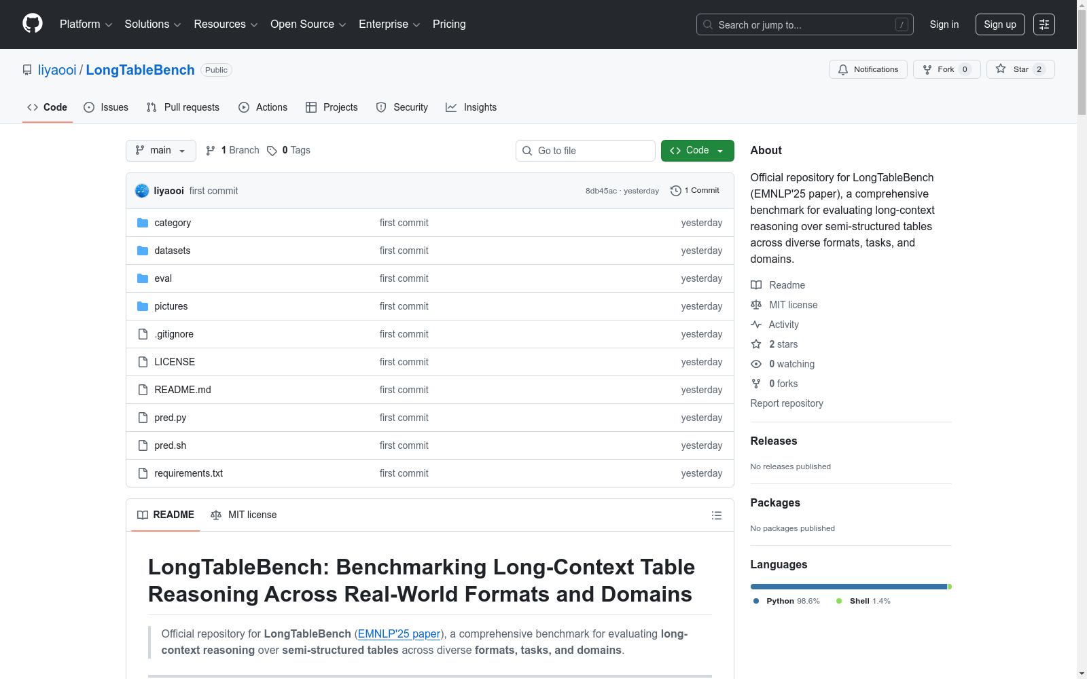
Task: Click the LICENSE file icon
Action: click(143, 362)
